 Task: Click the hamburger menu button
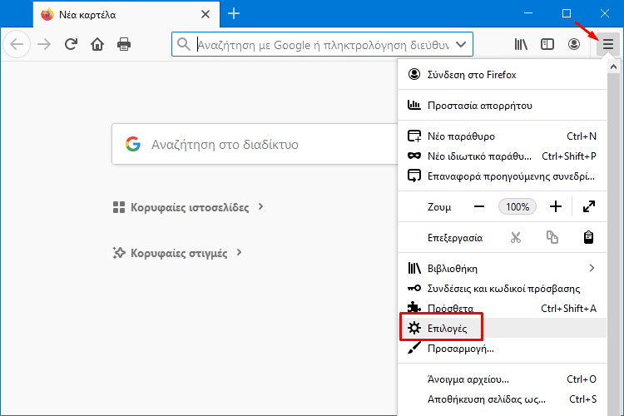[607, 44]
